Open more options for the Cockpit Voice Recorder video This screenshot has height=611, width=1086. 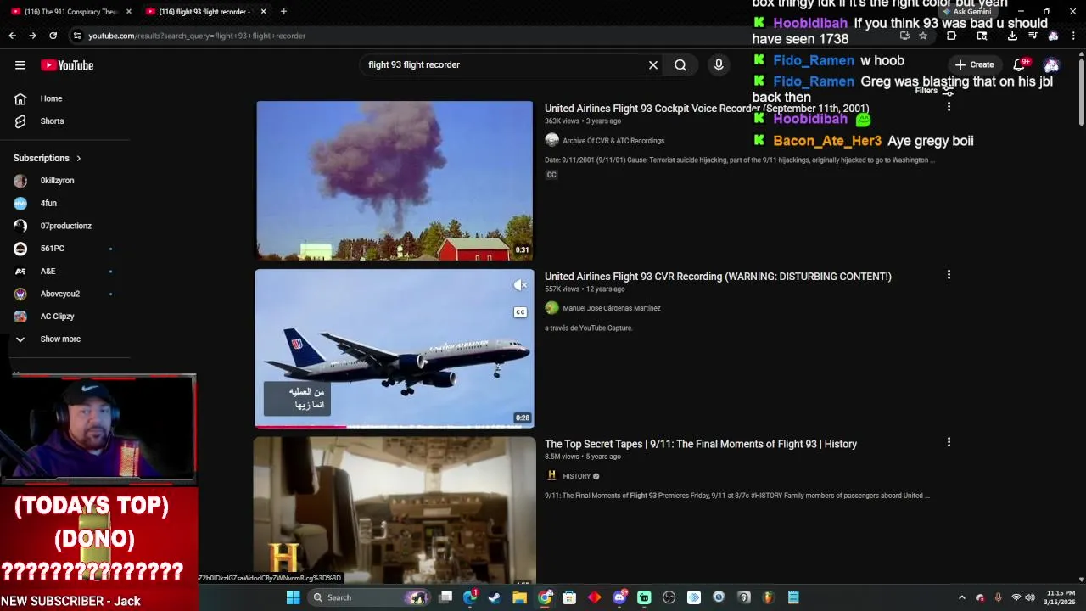click(x=949, y=107)
